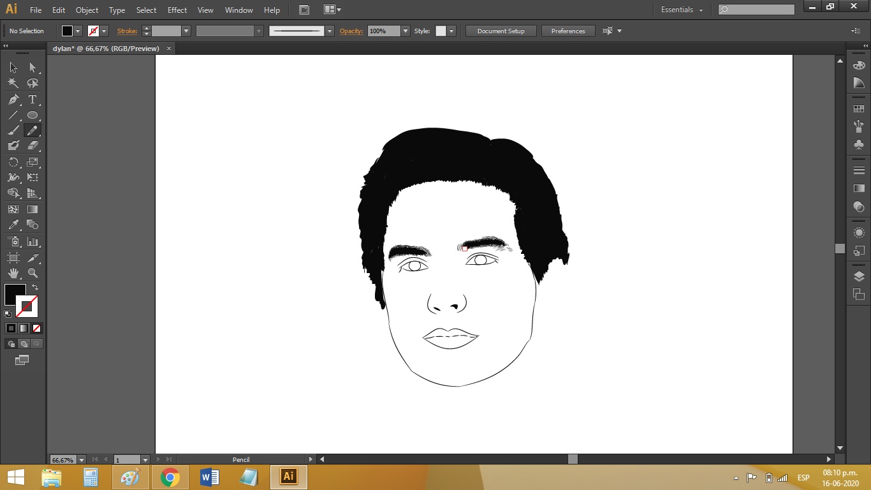Select the Eraser tool
The image size is (871, 490).
(x=33, y=145)
